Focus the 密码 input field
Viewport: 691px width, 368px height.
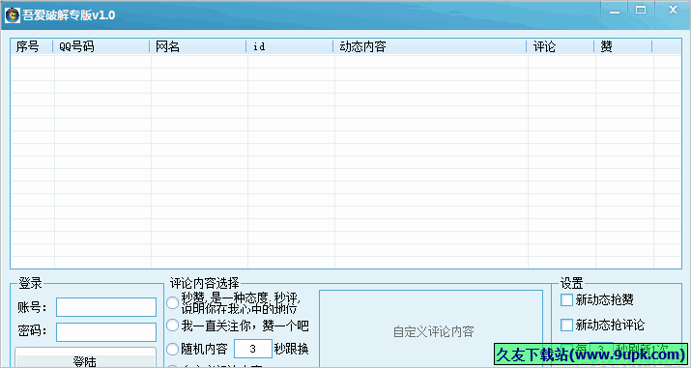pyautogui.click(x=106, y=332)
